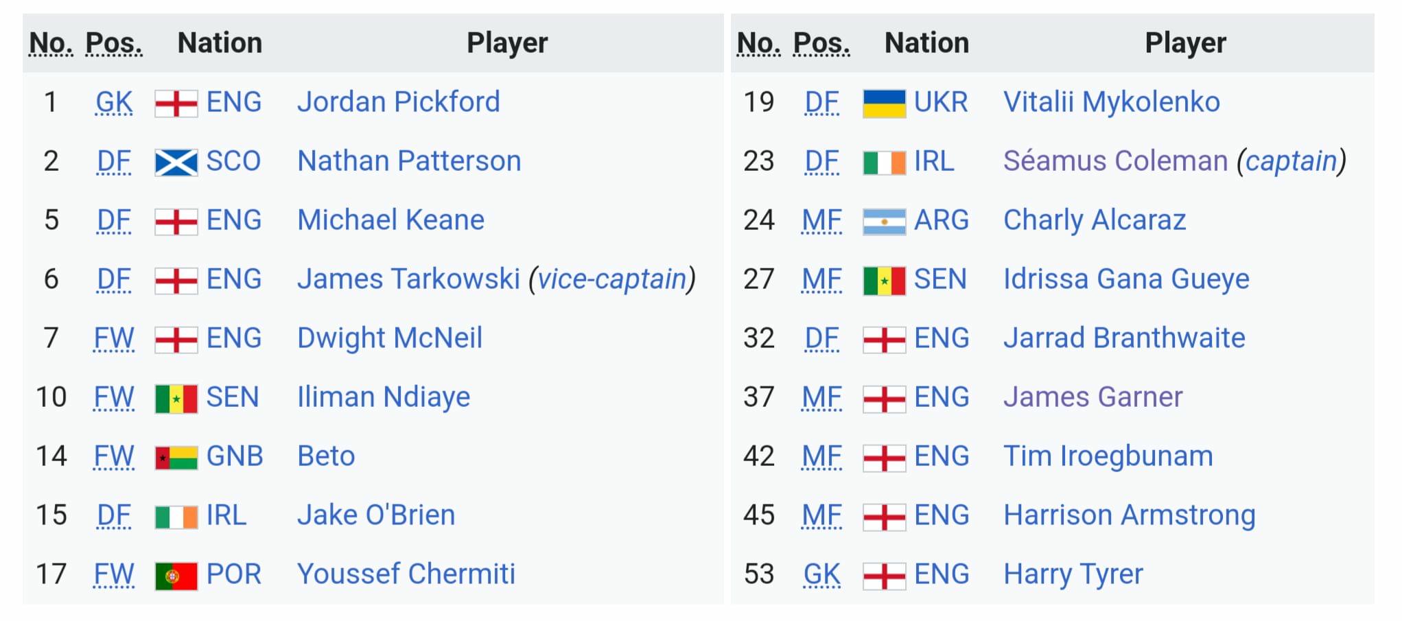Image resolution: width=1402 pixels, height=621 pixels.
Task: Click the Ireland flag in Séamus Coleman's row
Action: click(x=884, y=163)
